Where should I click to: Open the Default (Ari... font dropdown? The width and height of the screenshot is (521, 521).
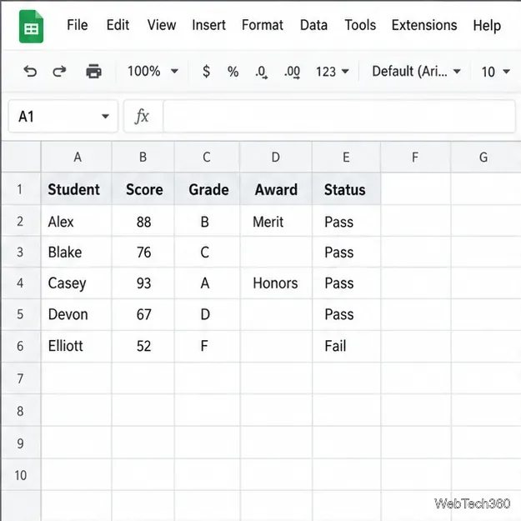tap(416, 71)
